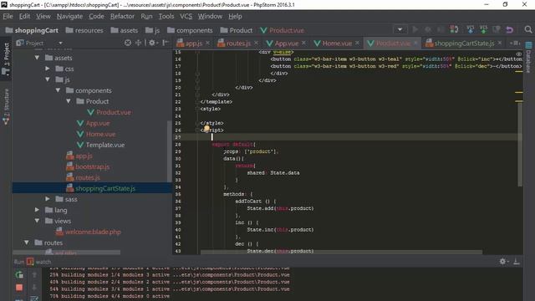
Task: Click shoppingCart breadcrumb in navigation bar
Action: coord(32,30)
